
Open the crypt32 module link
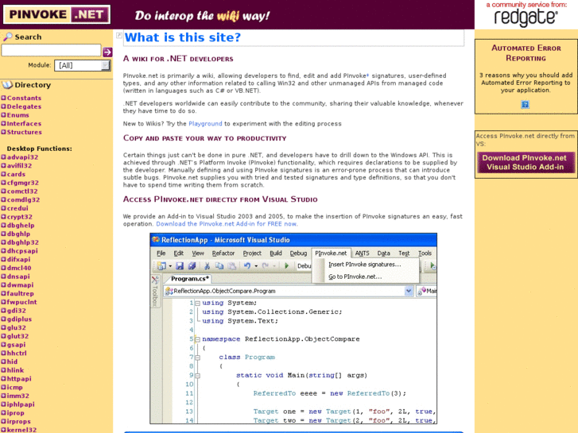point(20,217)
